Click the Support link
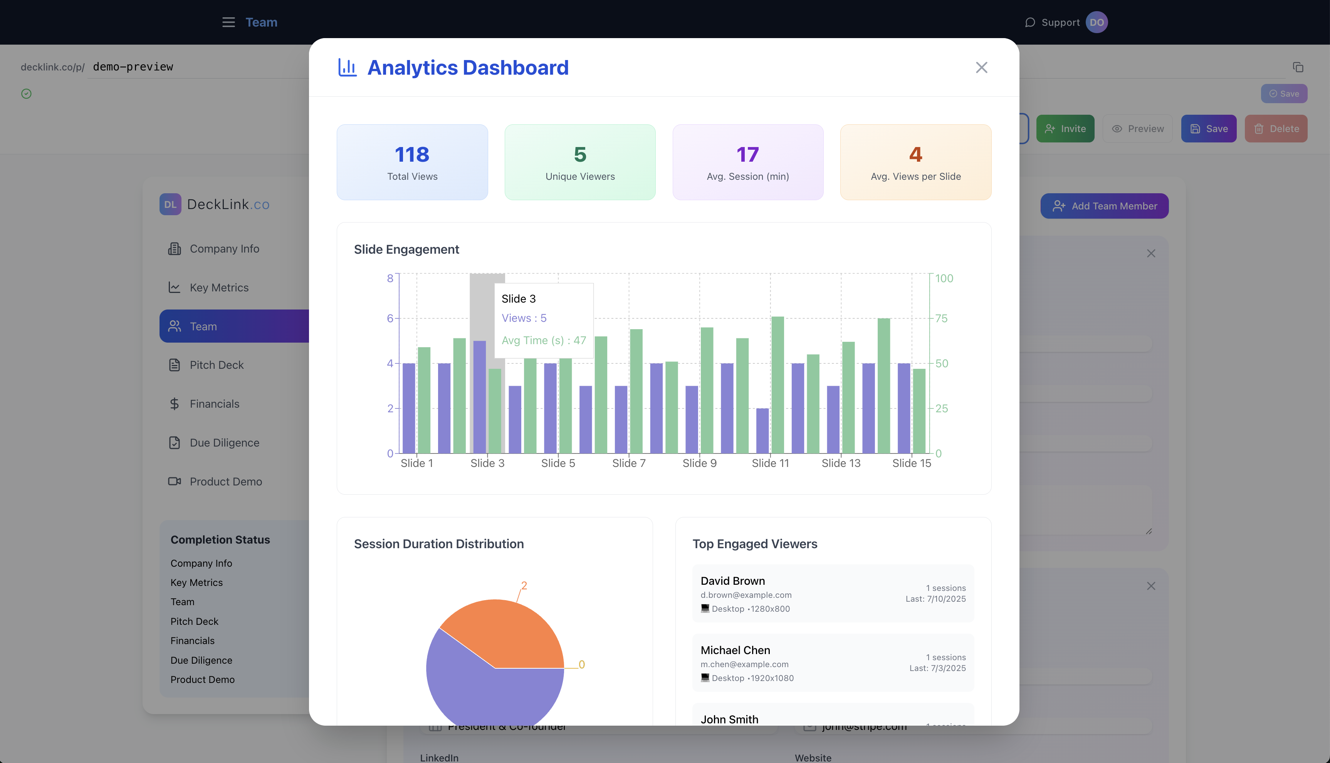The width and height of the screenshot is (1330, 763). 1060,23
